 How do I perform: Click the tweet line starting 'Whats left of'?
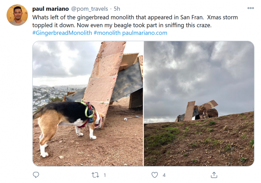click(x=135, y=17)
